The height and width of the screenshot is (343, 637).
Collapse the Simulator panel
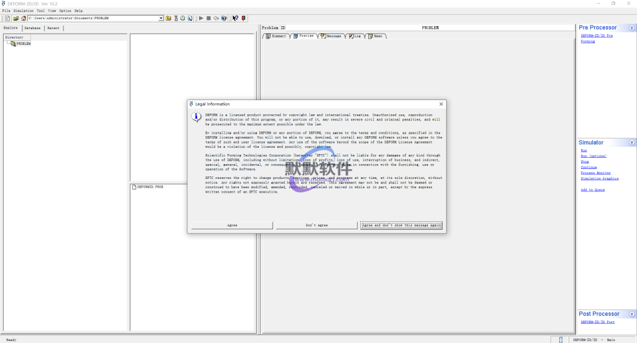pyautogui.click(x=631, y=142)
